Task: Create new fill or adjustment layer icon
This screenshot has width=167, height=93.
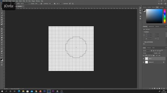Action: pos(157,88)
